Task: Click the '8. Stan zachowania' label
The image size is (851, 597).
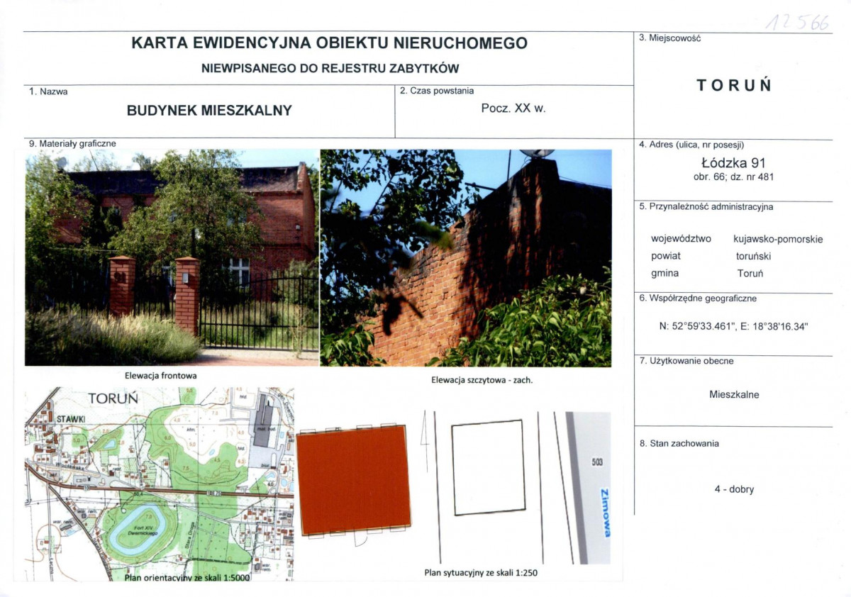Action: [679, 444]
